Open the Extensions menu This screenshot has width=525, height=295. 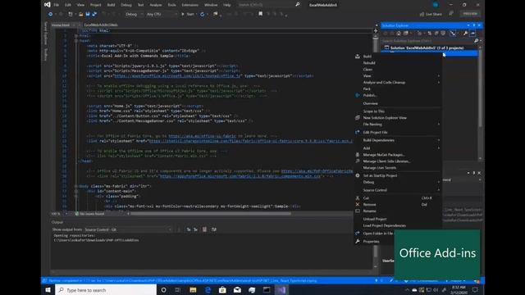pos(189,5)
